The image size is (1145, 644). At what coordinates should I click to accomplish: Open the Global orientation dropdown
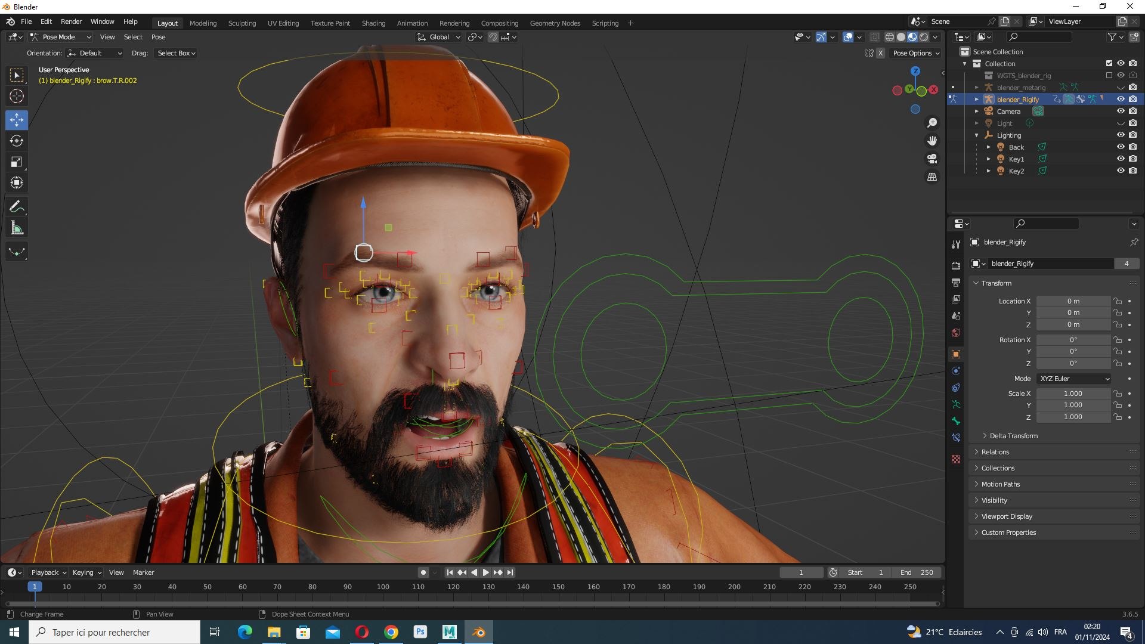(x=439, y=37)
